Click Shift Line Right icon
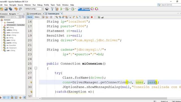181x102 pixels. pyautogui.click(x=88, y=17)
